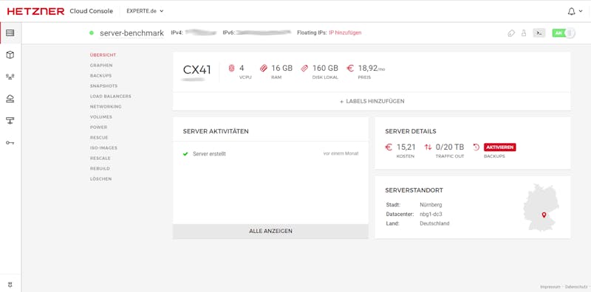This screenshot has height=292, width=591.
Task: Click the cloud-over-drive icon in sidebar
Action: click(10, 99)
